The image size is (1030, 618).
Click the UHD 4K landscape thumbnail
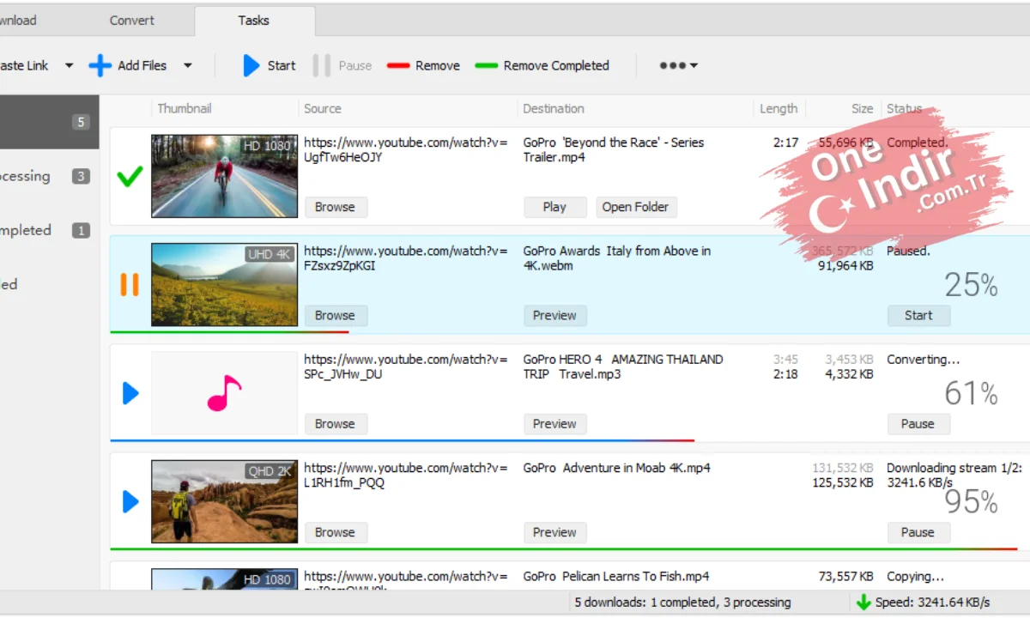click(x=225, y=284)
